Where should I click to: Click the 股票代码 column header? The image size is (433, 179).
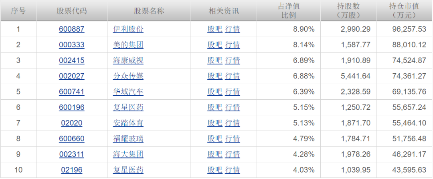(x=71, y=11)
